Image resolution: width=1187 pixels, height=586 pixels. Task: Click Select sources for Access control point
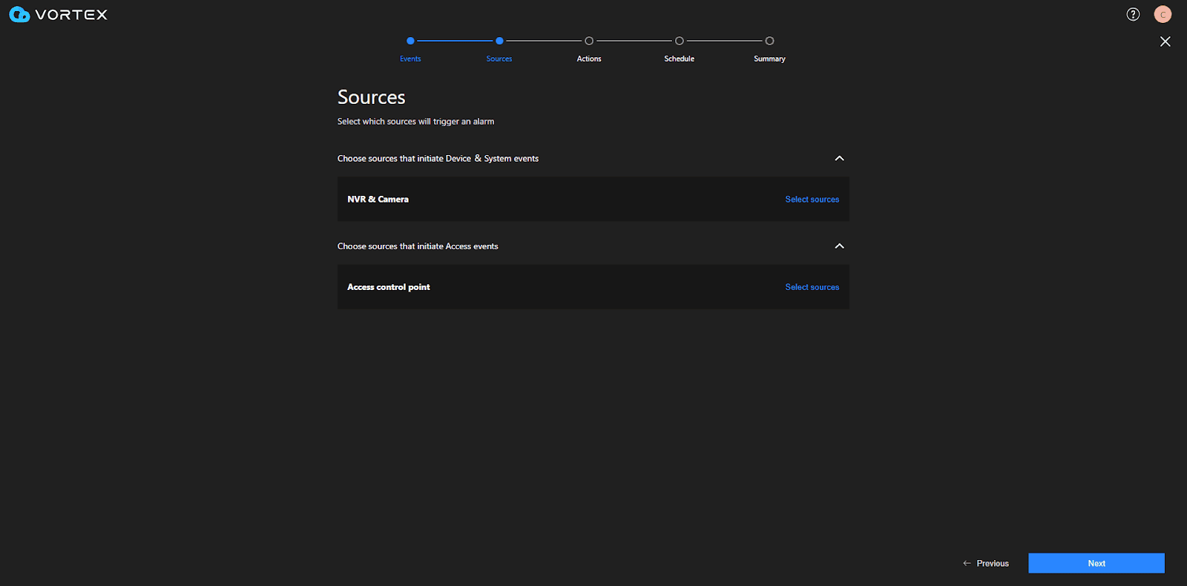point(812,287)
